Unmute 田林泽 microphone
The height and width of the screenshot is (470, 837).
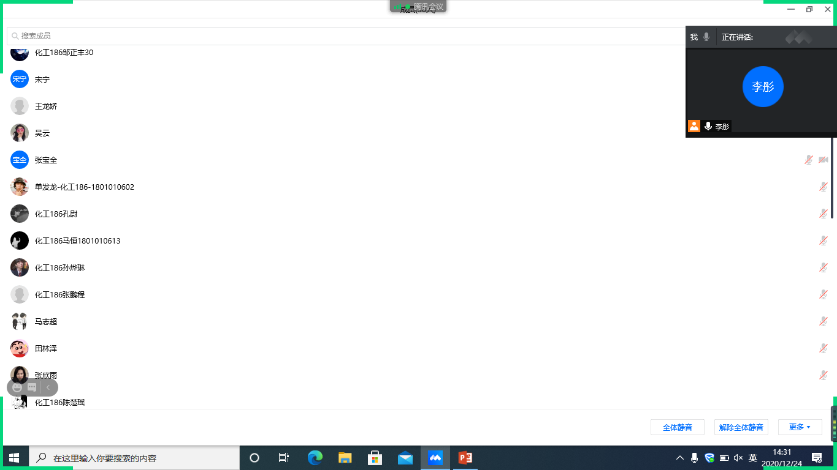click(824, 348)
